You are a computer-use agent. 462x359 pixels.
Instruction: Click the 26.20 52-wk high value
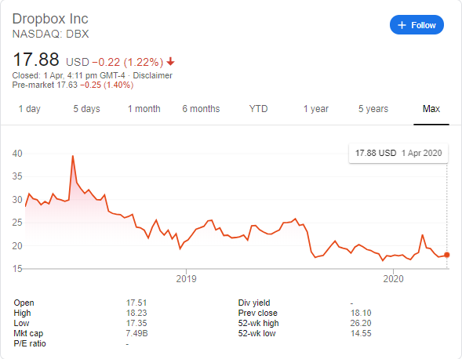pos(361,323)
